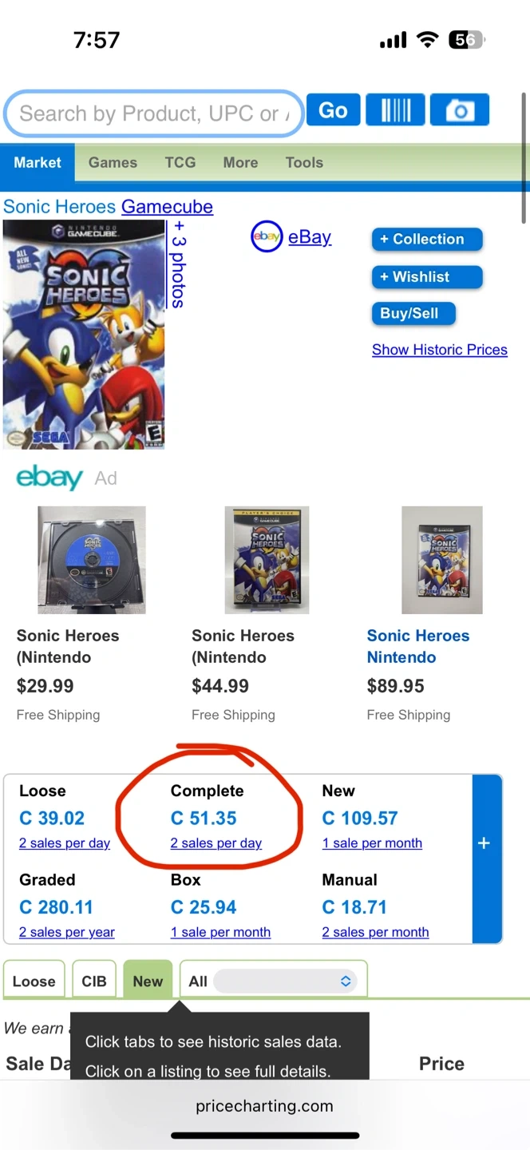530x1150 pixels.
Task: Select the Loose sales tab
Action: point(34,981)
